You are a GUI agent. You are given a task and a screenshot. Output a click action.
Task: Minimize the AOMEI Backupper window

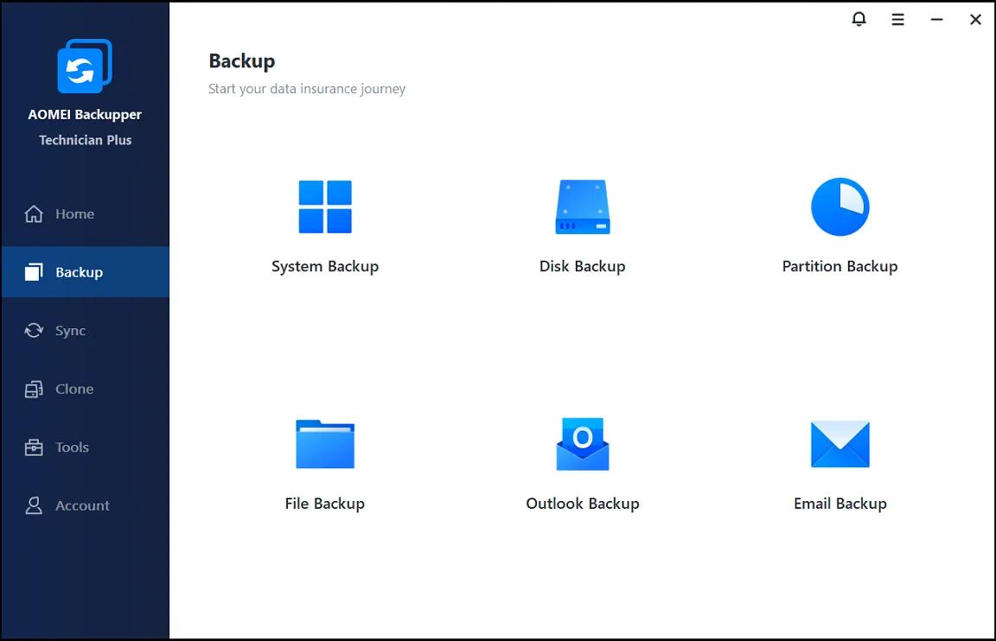click(936, 19)
